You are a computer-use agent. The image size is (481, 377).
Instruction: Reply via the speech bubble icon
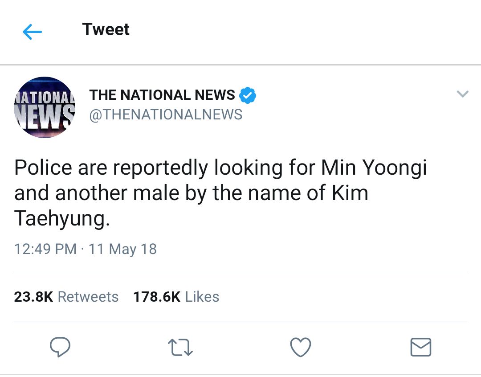point(60,347)
